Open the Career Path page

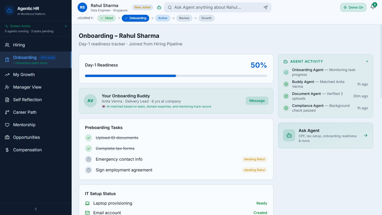pyautogui.click(x=36, y=112)
